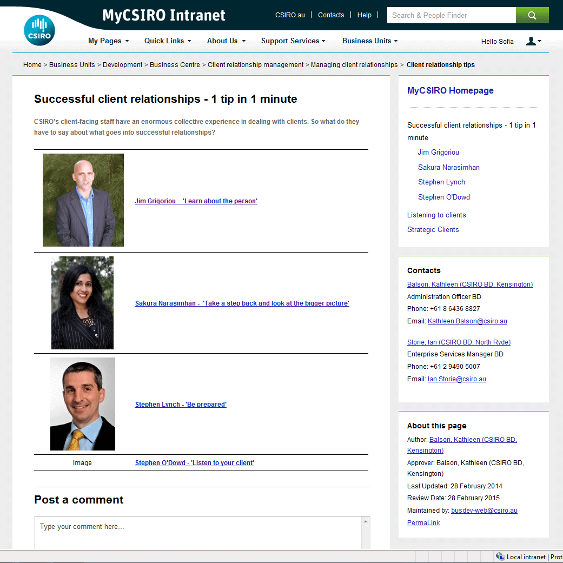The height and width of the screenshot is (563, 563).
Task: Open the Support Services dropdown menu
Action: (x=293, y=41)
